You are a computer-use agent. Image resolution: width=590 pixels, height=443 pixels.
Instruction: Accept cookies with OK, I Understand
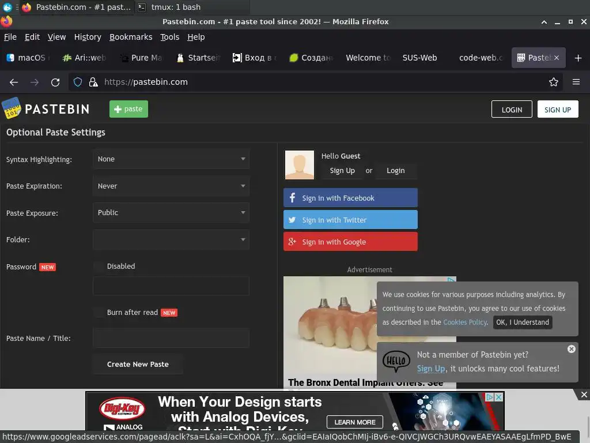523,322
